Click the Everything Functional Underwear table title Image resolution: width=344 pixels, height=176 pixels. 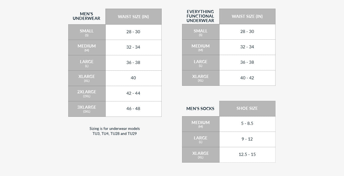tap(200, 16)
